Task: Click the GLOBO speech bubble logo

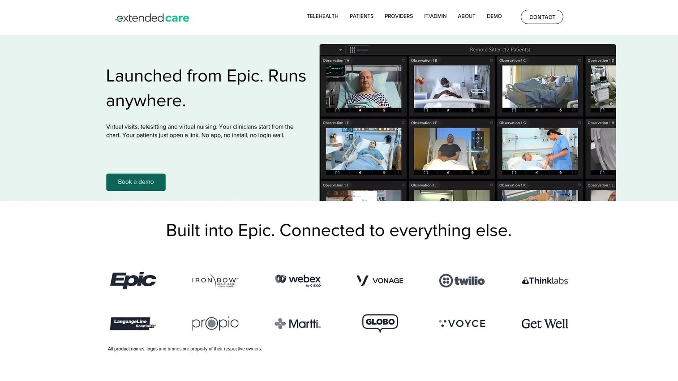Action: [380, 323]
